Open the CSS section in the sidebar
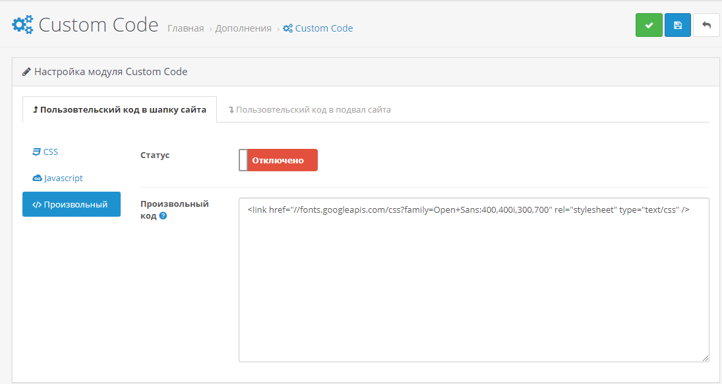722x384 pixels. pos(45,151)
